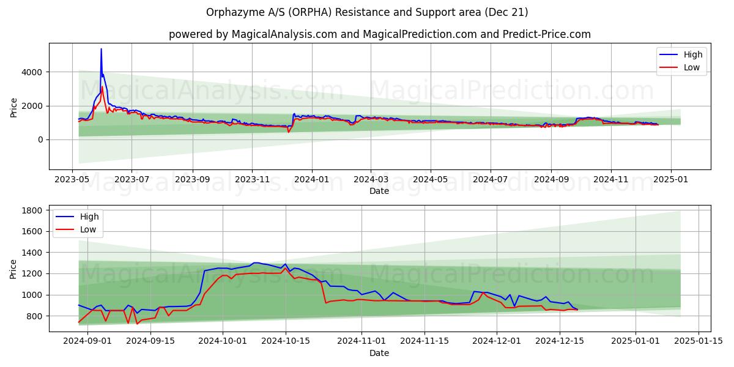
Task: Click the '2023-07' x-axis label
Action: (132, 180)
